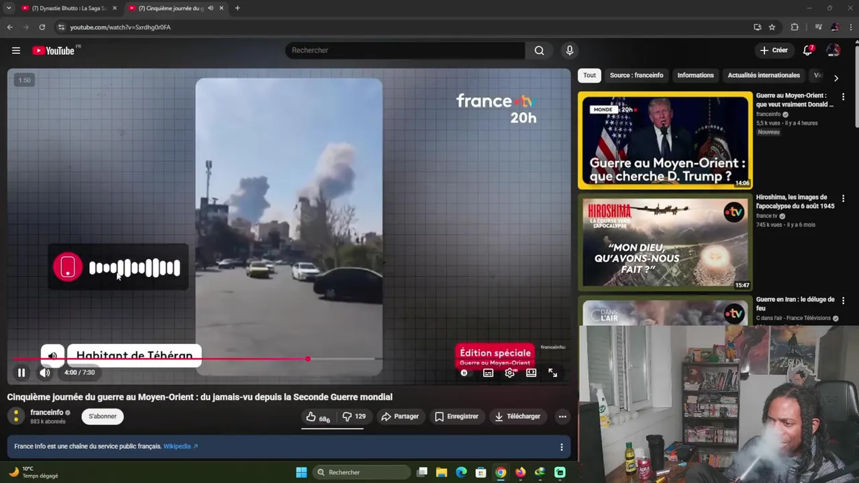The height and width of the screenshot is (483, 859).
Task: Click the browser address bar URL
Action: coord(120,28)
